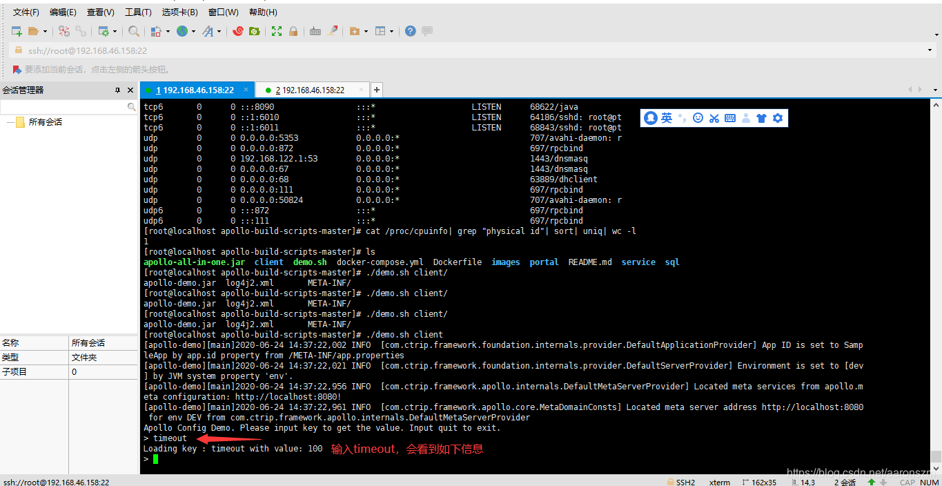Switch to tab 1 192.168.46.158:22
This screenshot has width=942, height=486.
point(197,90)
